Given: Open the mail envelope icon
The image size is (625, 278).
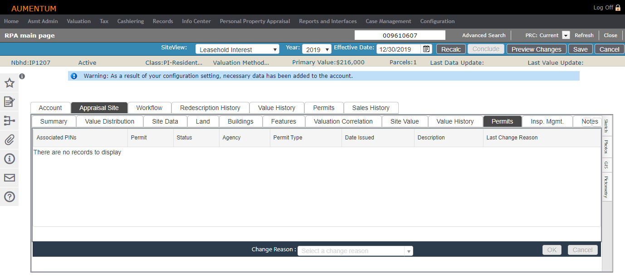Looking at the screenshot, I should click(9, 177).
